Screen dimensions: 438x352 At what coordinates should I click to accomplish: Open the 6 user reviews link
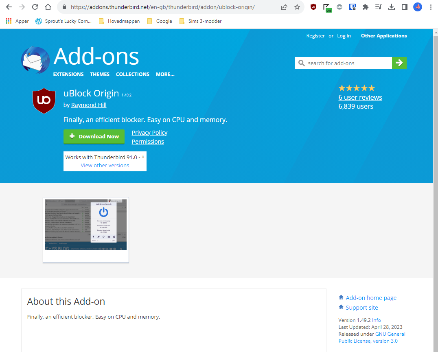(360, 97)
